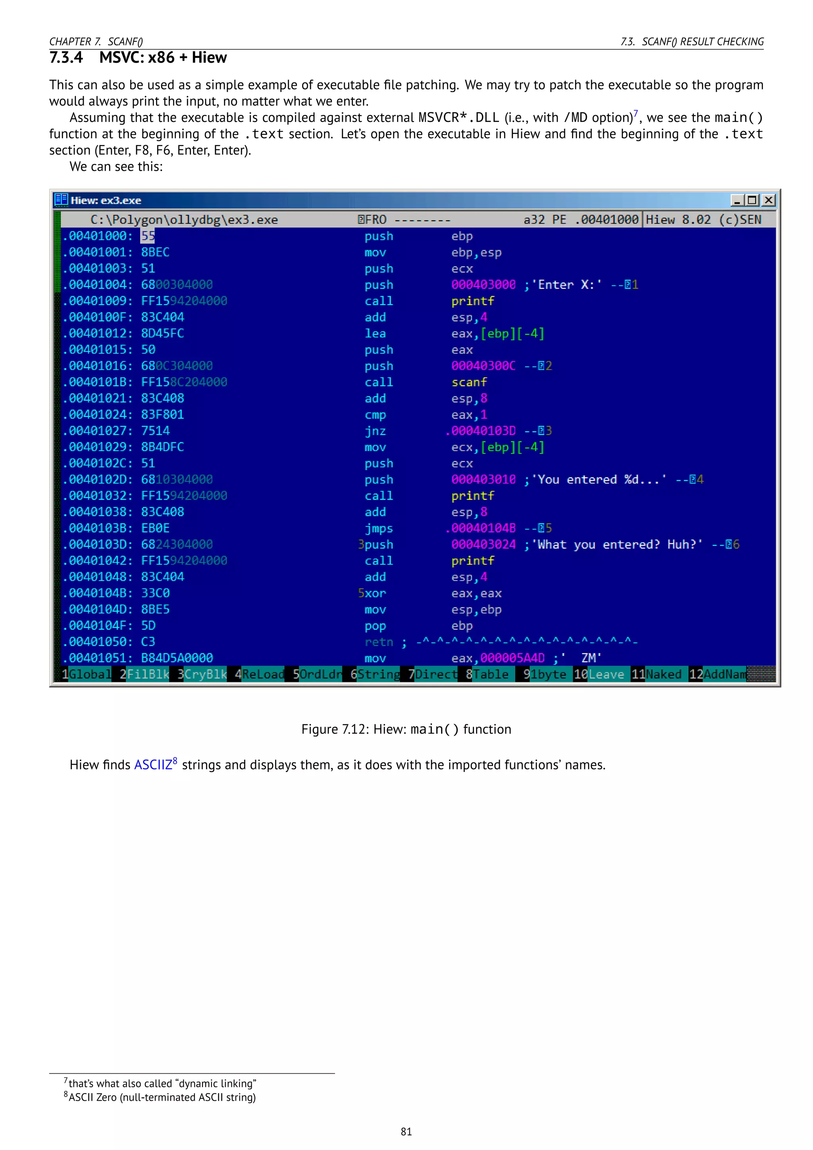The height and width of the screenshot is (1150, 813).
Task: Click the jmps mnemonic
Action: [379, 529]
